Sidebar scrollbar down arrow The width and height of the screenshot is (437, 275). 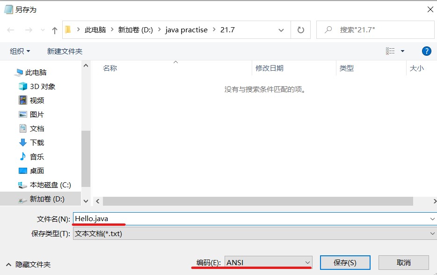coord(86,201)
